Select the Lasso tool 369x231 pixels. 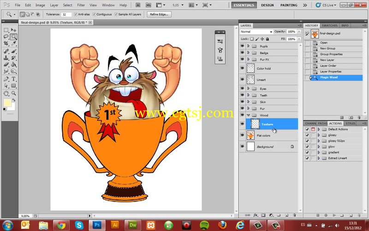6,37
